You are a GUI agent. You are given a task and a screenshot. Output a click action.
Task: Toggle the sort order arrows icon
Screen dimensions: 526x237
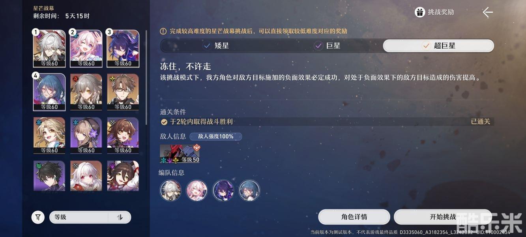pos(120,217)
